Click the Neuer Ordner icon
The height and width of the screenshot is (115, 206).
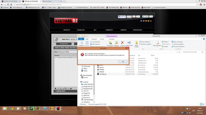coord(137,44)
